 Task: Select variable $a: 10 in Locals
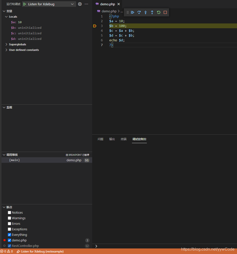click(x=47, y=22)
